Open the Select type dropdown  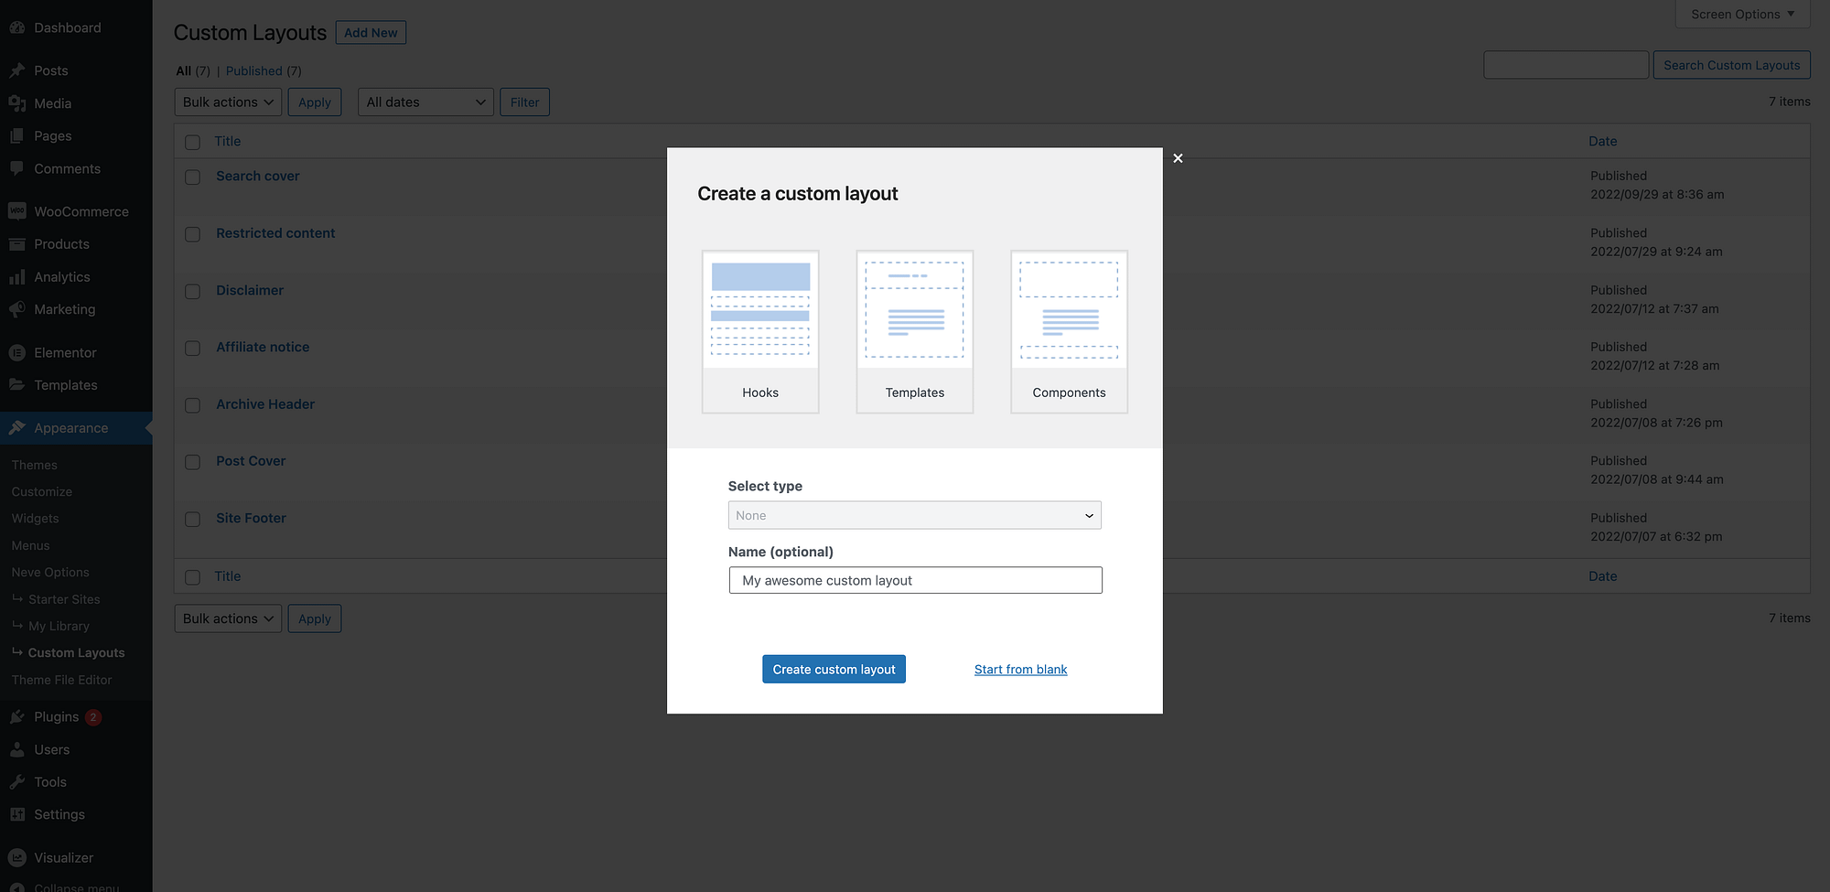coord(915,515)
